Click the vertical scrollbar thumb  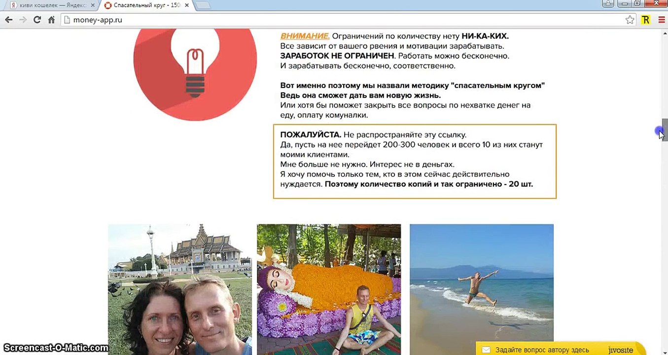point(664,129)
